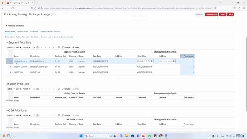This screenshot has height=139, width=247.
Task: Reload the browser page
Action: coord(12,8)
